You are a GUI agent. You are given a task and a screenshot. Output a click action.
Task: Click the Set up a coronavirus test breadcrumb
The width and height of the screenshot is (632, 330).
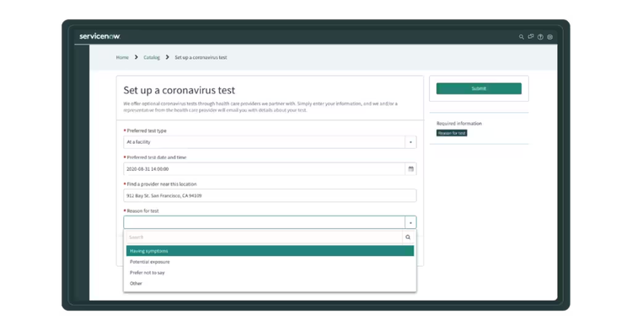tap(201, 57)
